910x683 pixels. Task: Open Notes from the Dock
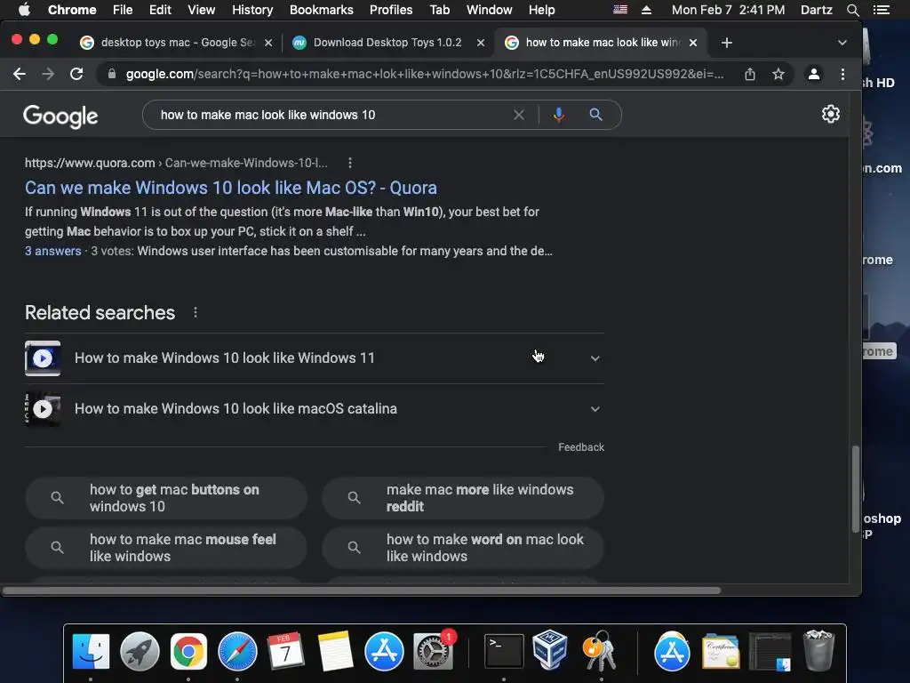coord(335,652)
